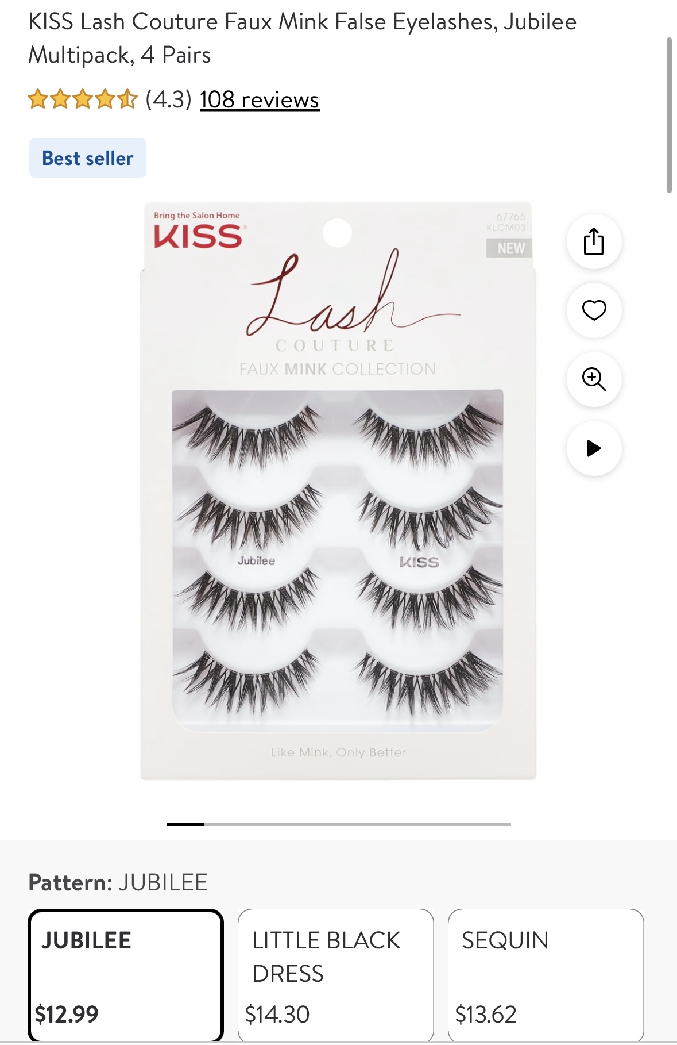Open the lash package product image

338,491
